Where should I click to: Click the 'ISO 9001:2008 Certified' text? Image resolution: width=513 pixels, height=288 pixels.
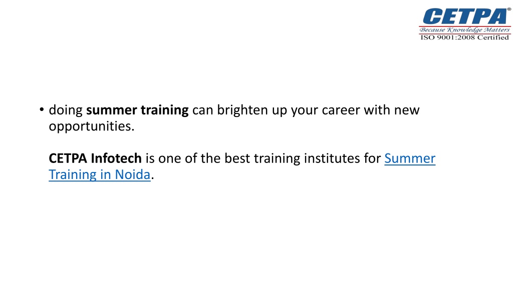tap(464, 37)
